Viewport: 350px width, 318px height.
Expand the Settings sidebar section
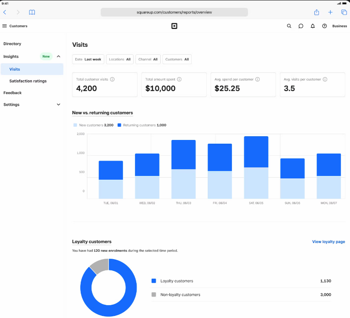[58, 105]
